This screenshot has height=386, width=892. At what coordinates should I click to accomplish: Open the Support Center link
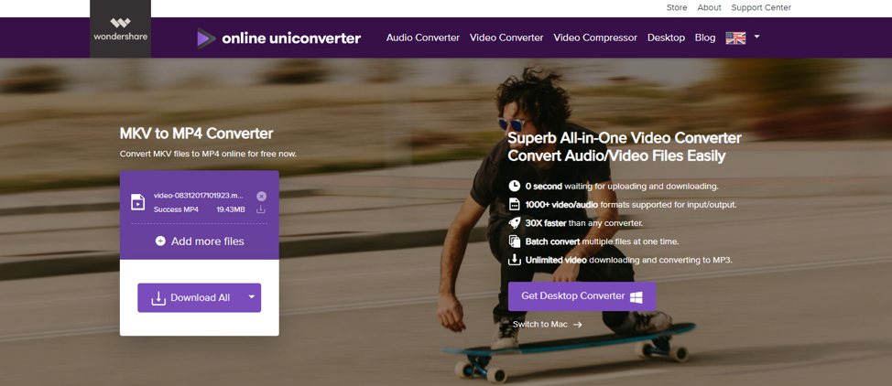(761, 7)
